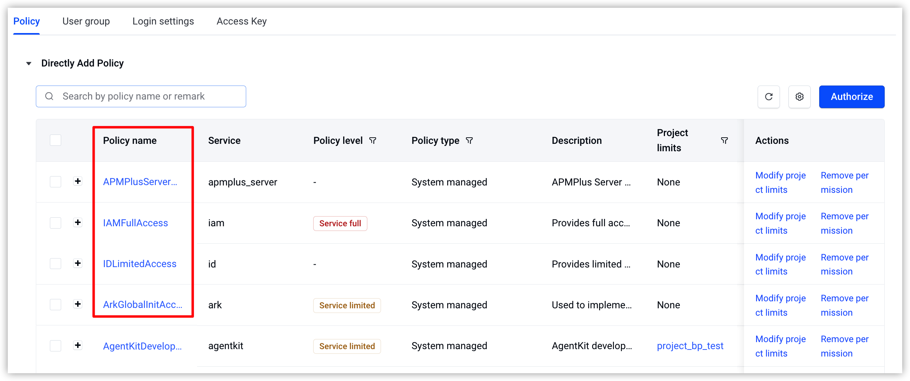Screen dimensions: 910x381
Task: Modify project limits for IDLimitedAccess row
Action: click(x=781, y=264)
